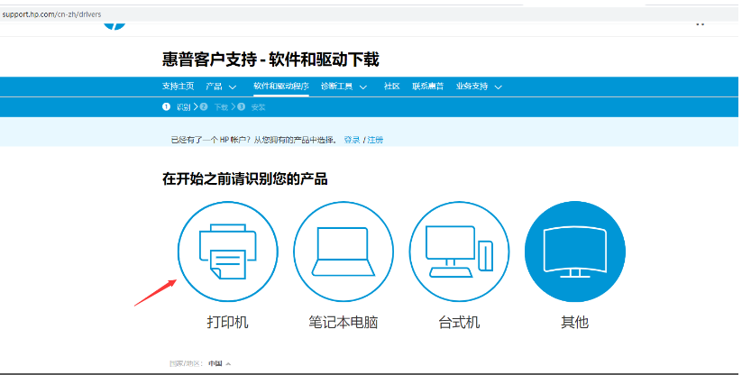
Task: Click the 登录 sign-in link
Action: pos(352,140)
